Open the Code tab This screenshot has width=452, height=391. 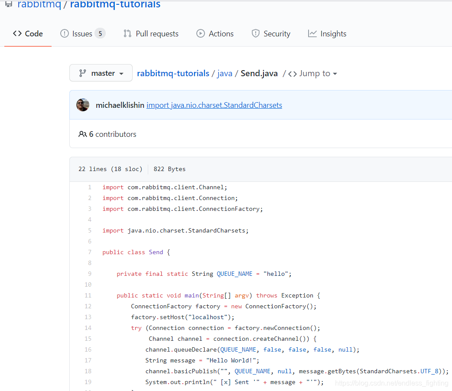coord(28,34)
